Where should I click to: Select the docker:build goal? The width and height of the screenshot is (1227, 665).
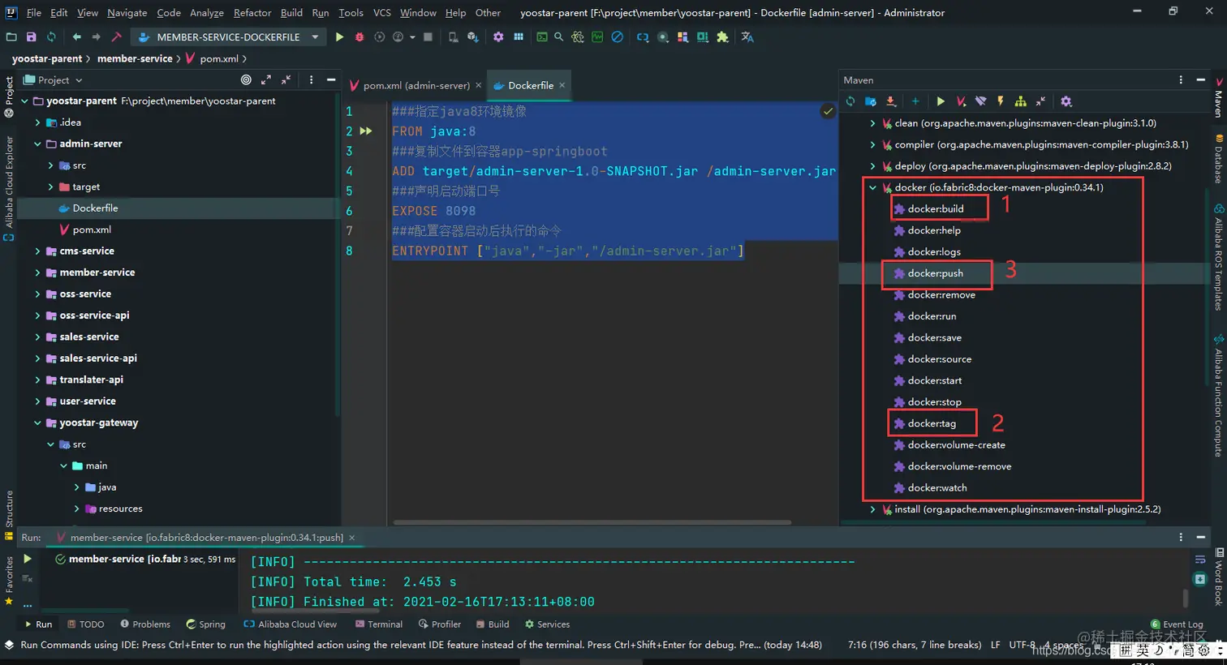(936, 208)
